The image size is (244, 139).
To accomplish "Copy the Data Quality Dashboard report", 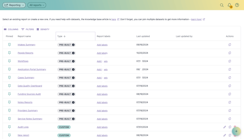I will click(x=230, y=86).
